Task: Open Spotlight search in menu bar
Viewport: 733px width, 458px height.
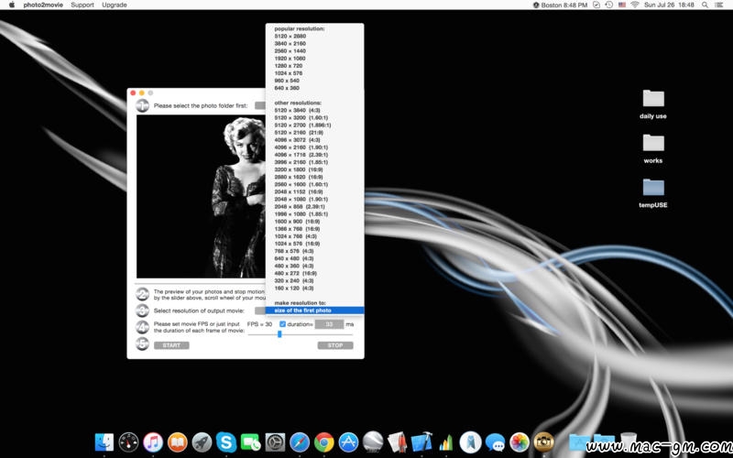Action: 705,5
